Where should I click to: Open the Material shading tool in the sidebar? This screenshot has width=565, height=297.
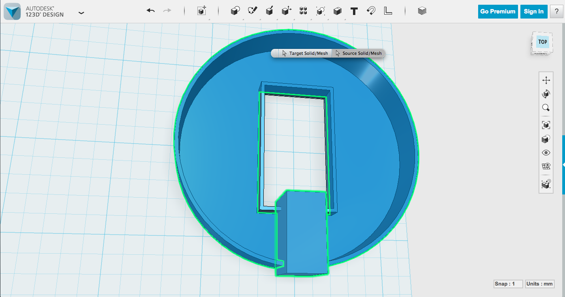(546, 138)
